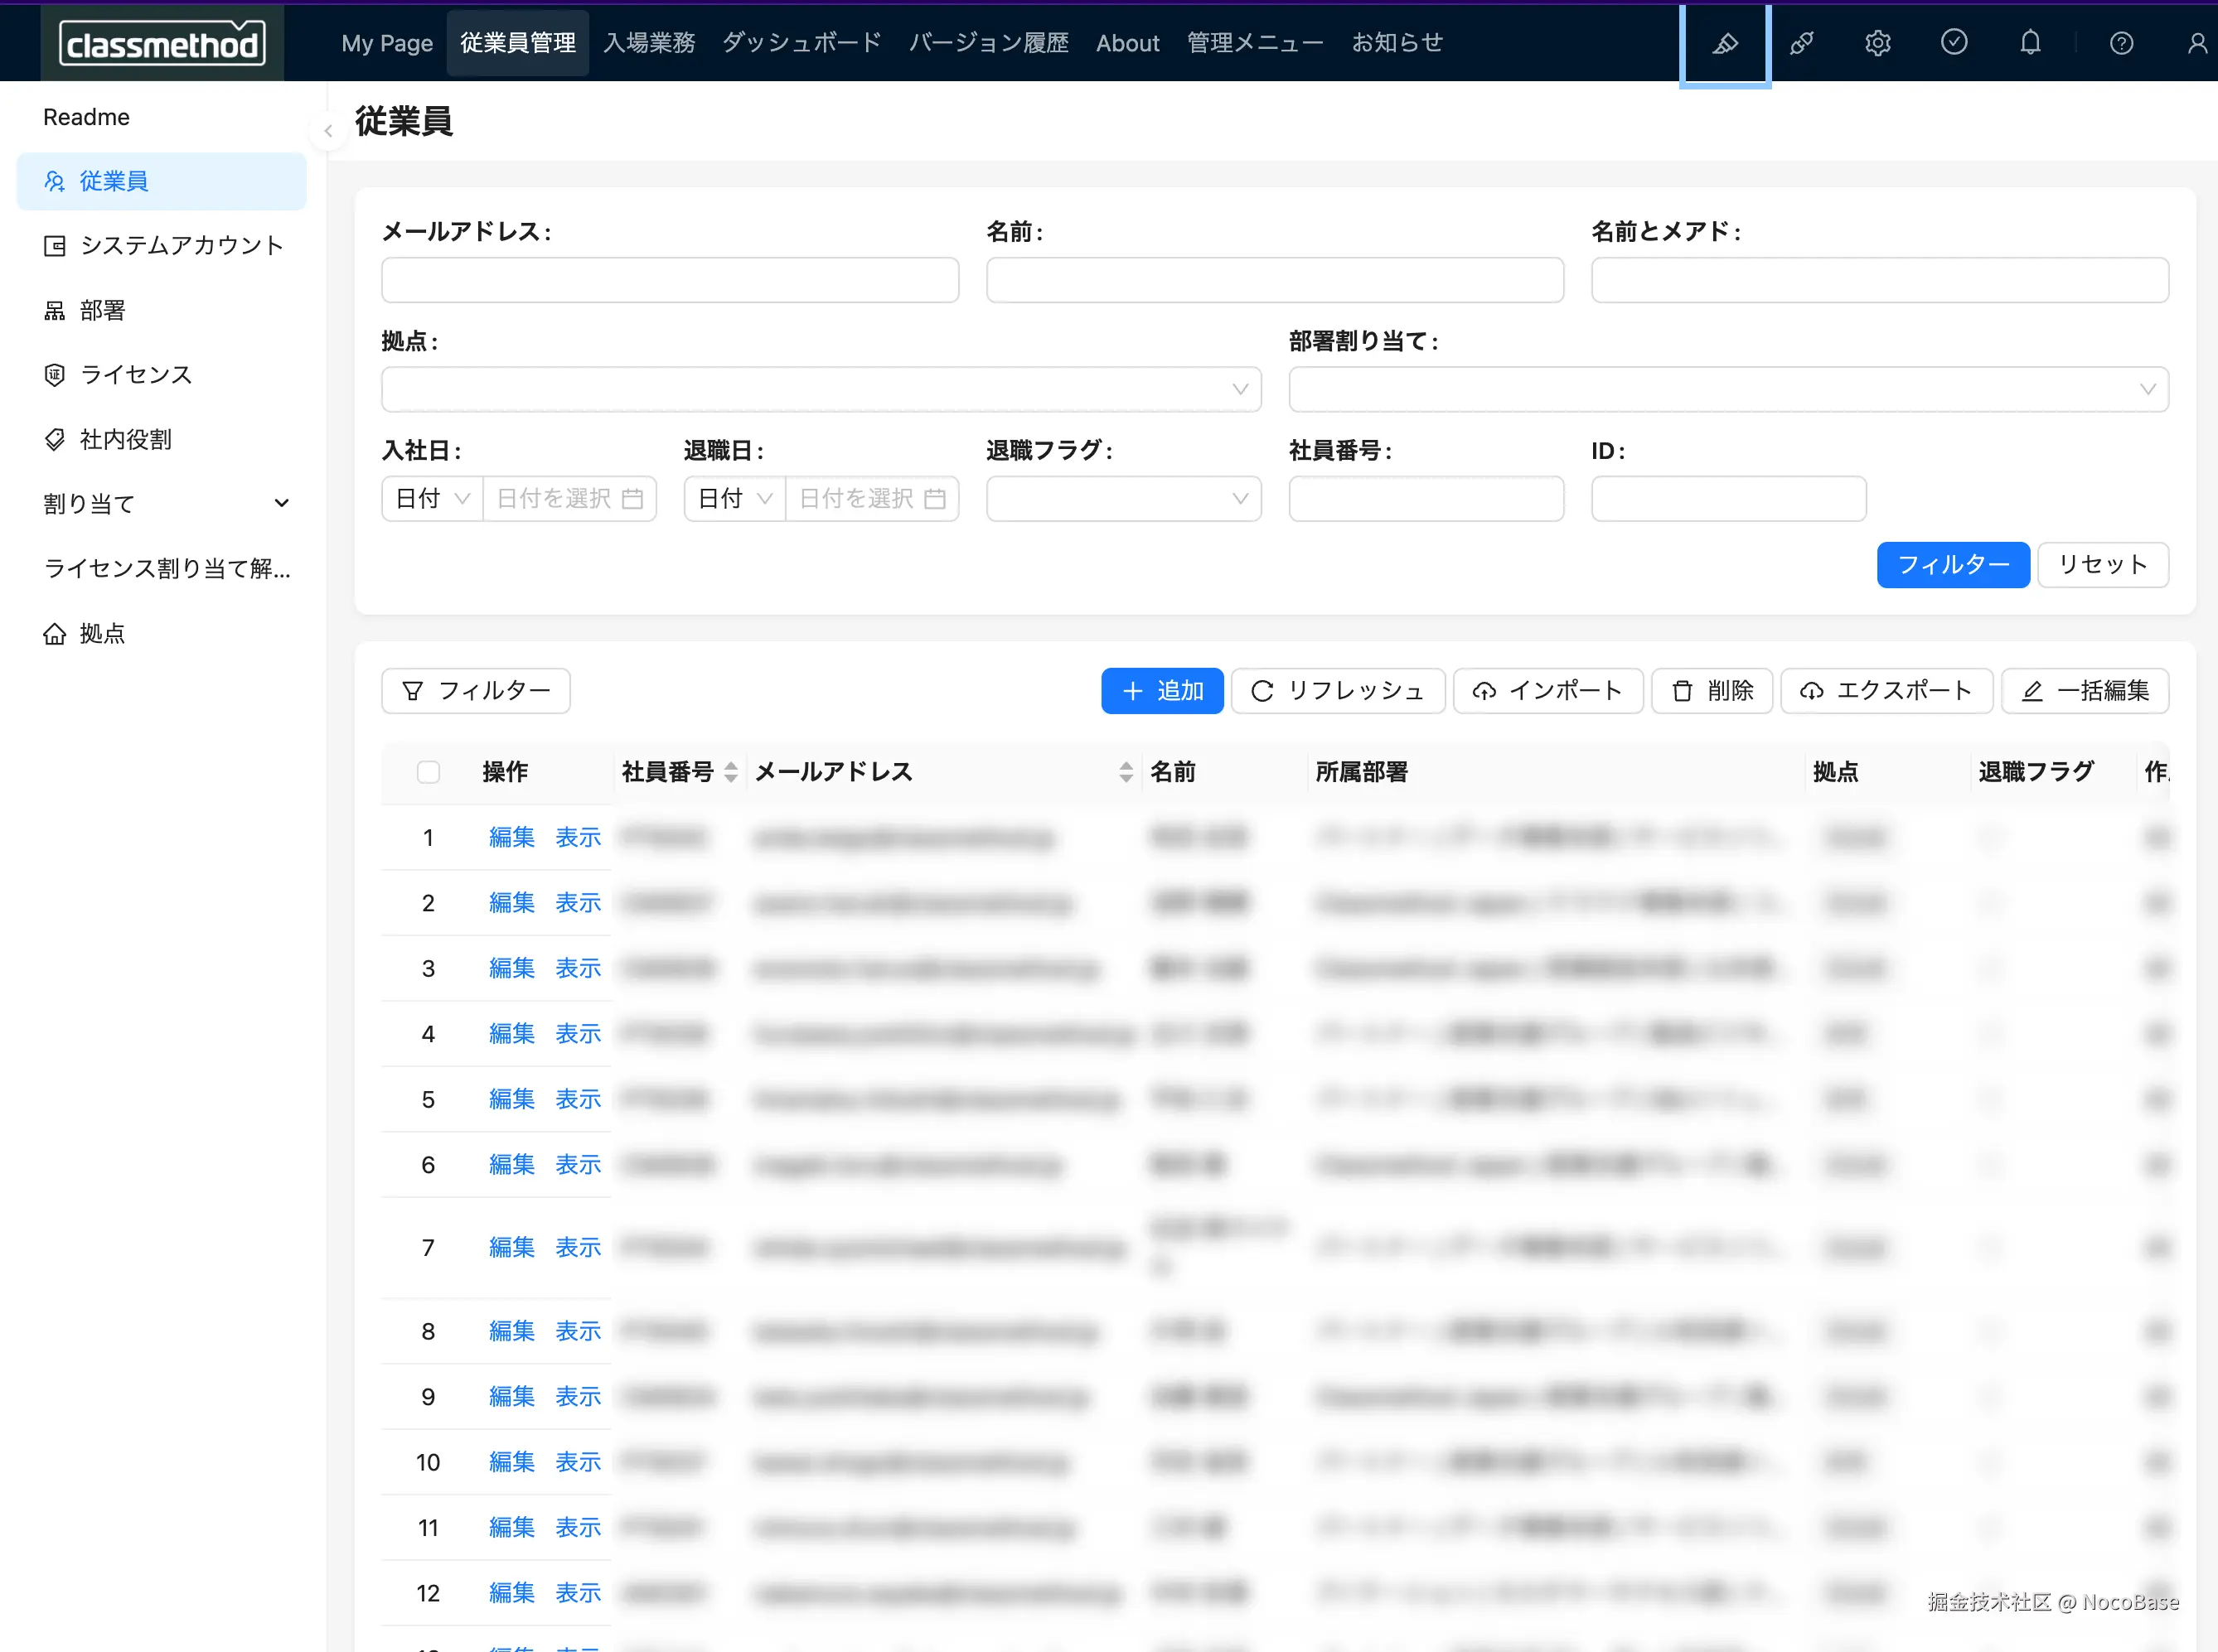Click 表示 link in row 12
The width and height of the screenshot is (2218, 1652).
pyautogui.click(x=579, y=1593)
